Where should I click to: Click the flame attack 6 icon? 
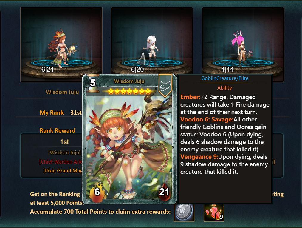point(97,192)
